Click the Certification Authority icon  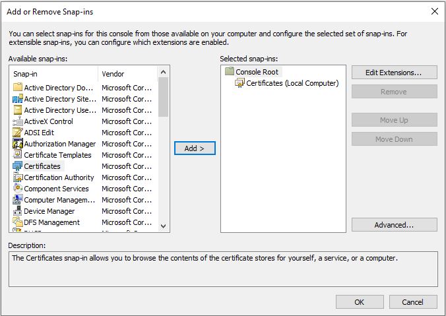tap(18, 177)
